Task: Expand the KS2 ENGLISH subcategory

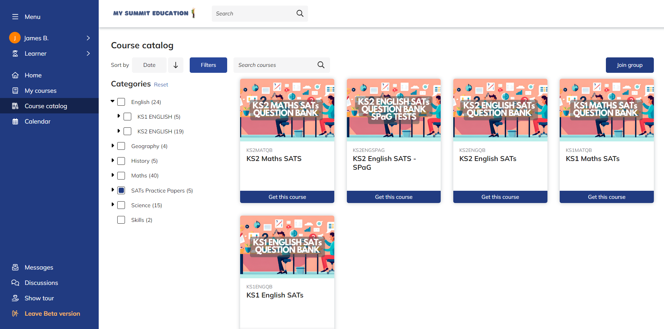Action: 119,131
